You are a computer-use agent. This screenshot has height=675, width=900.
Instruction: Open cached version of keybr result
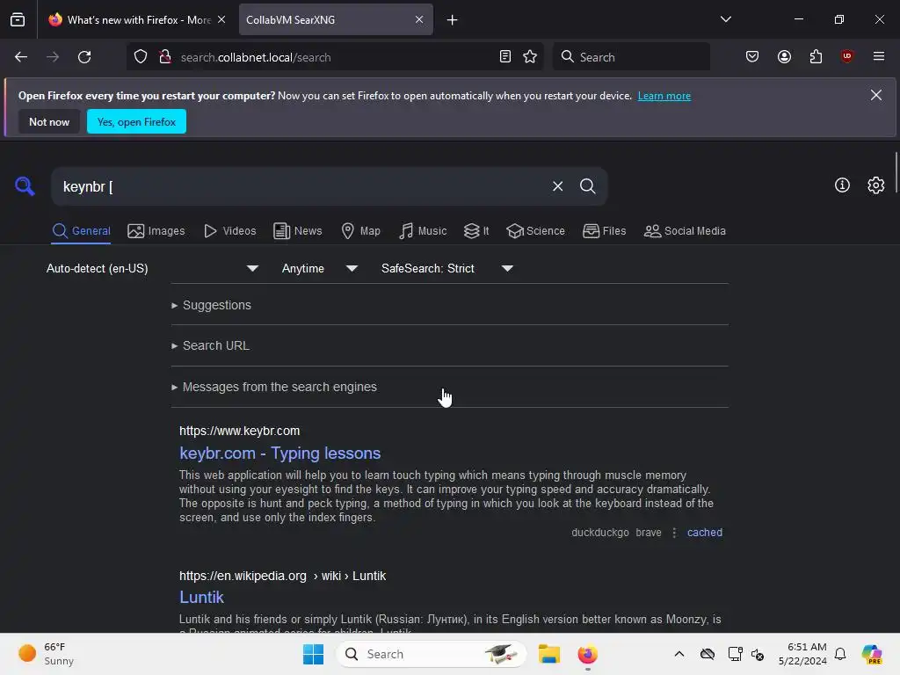point(704,532)
